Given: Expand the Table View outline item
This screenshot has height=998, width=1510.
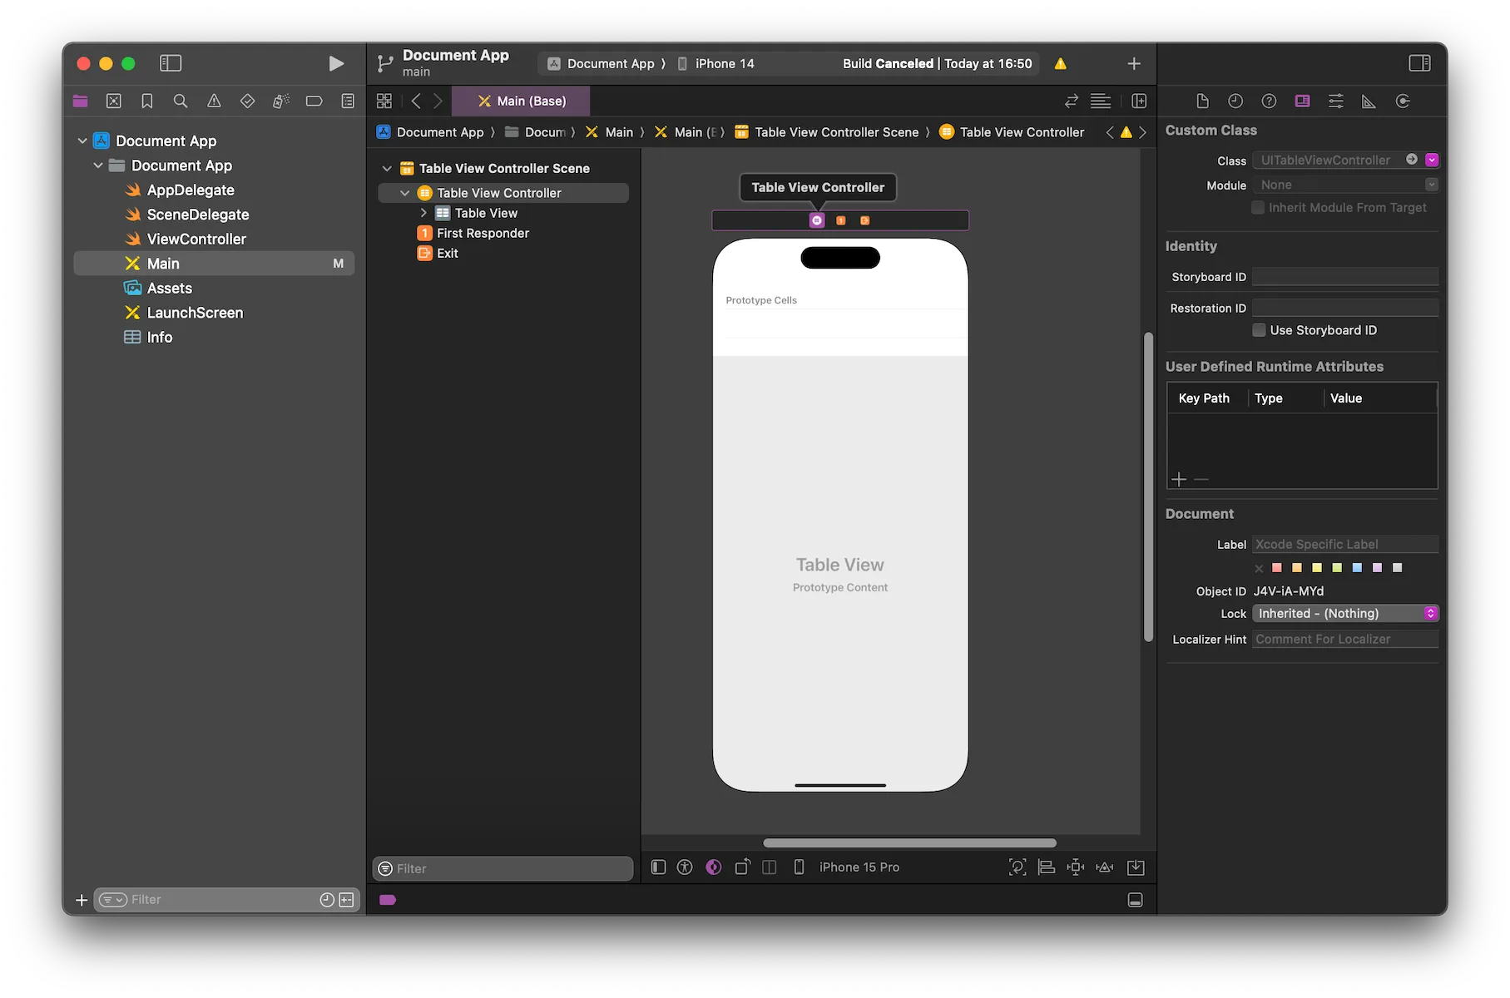Looking at the screenshot, I should point(423,213).
